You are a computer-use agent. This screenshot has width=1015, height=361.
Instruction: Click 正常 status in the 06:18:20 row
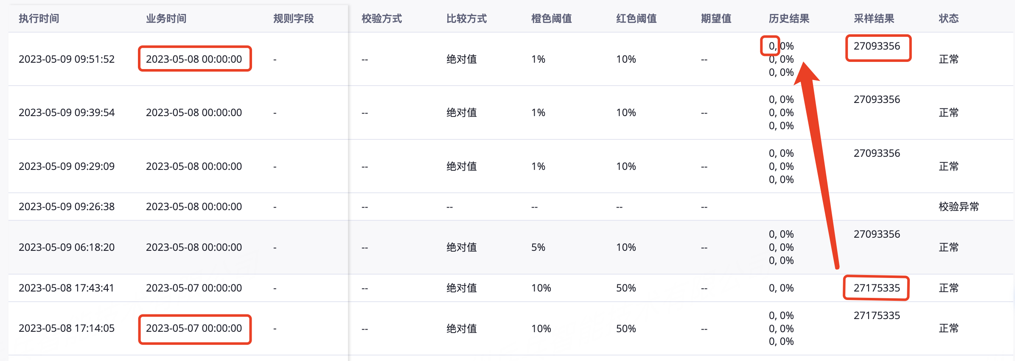point(949,247)
